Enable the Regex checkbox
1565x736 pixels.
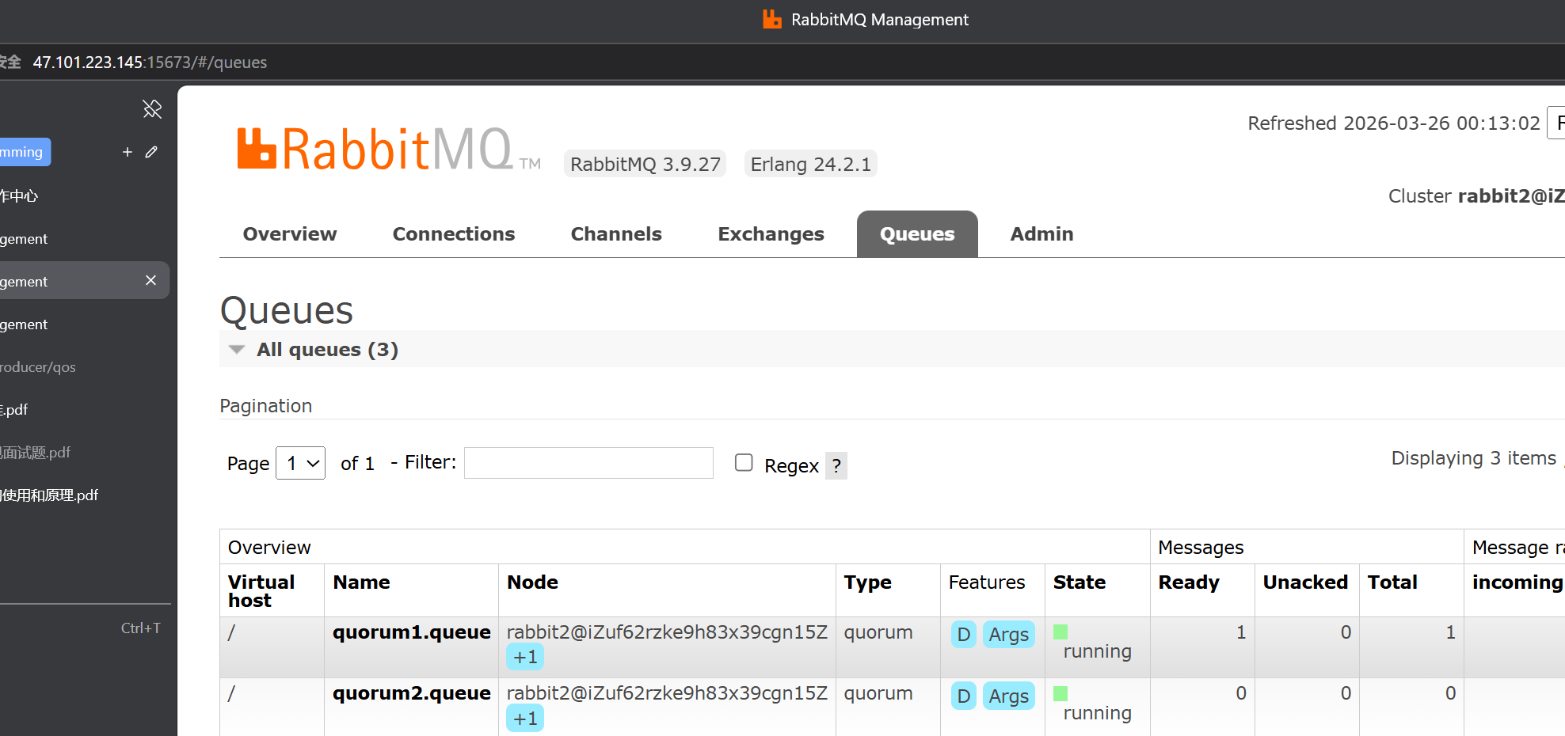click(x=744, y=462)
